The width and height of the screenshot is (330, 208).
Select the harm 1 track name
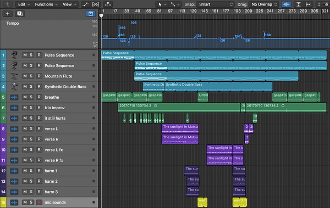pyautogui.click(x=51, y=171)
